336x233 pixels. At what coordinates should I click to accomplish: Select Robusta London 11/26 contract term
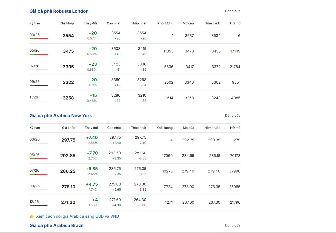point(34,97)
